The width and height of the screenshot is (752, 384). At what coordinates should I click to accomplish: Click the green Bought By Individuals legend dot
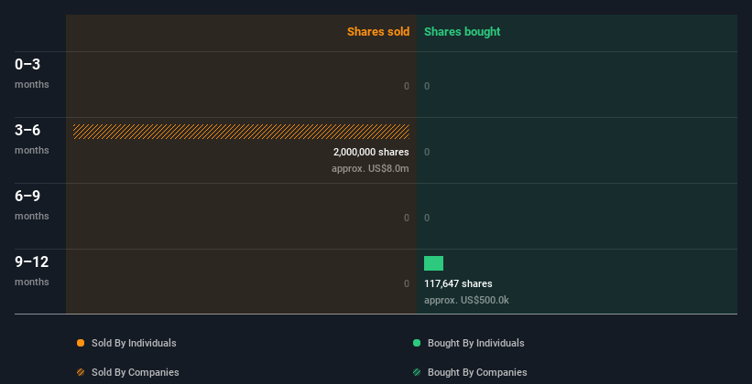click(x=417, y=343)
